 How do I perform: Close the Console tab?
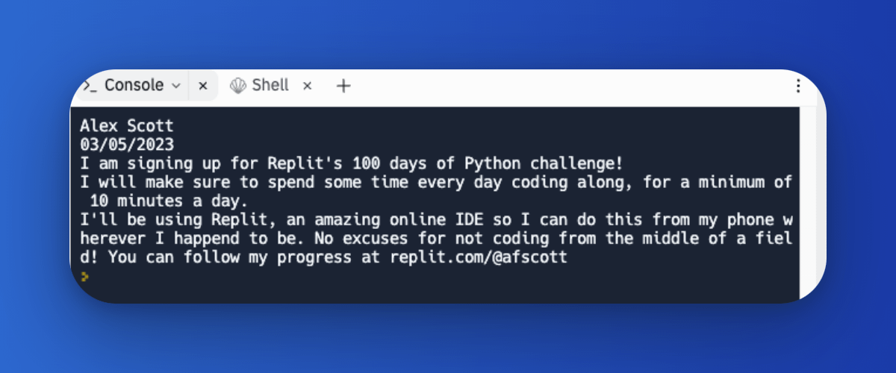coord(202,86)
